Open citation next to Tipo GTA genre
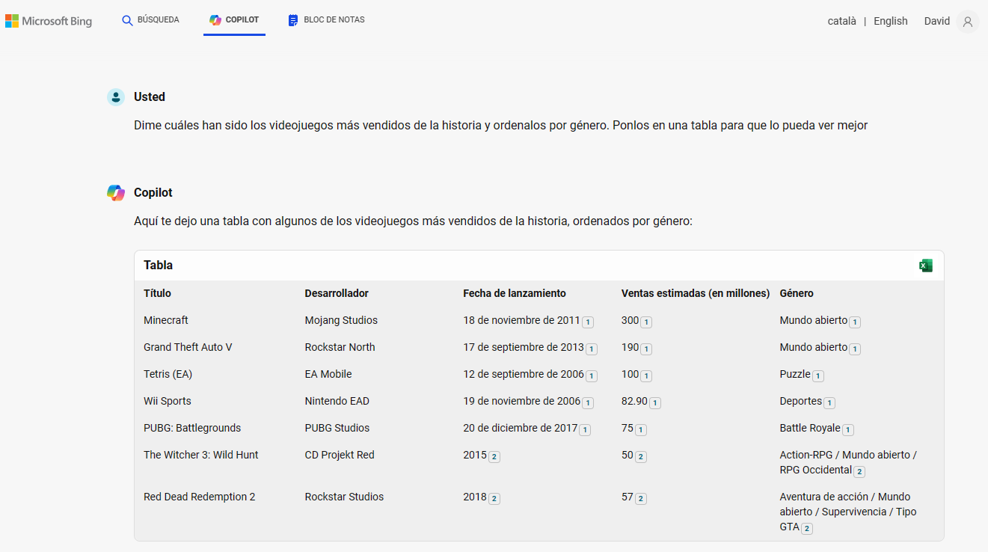The image size is (988, 552). [x=807, y=528]
